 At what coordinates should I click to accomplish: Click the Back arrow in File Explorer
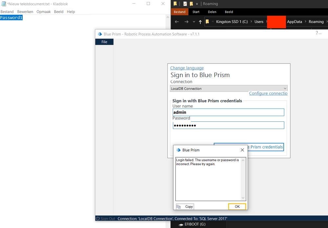click(x=177, y=22)
